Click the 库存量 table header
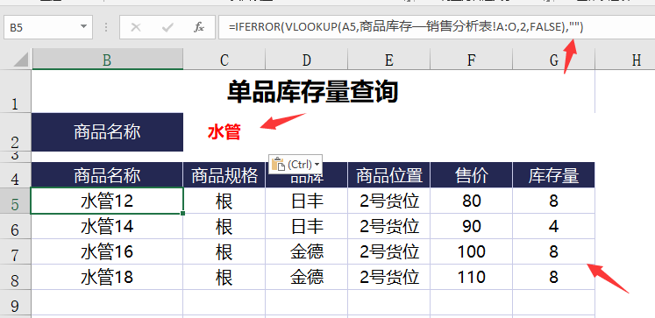The image size is (655, 318). click(553, 175)
